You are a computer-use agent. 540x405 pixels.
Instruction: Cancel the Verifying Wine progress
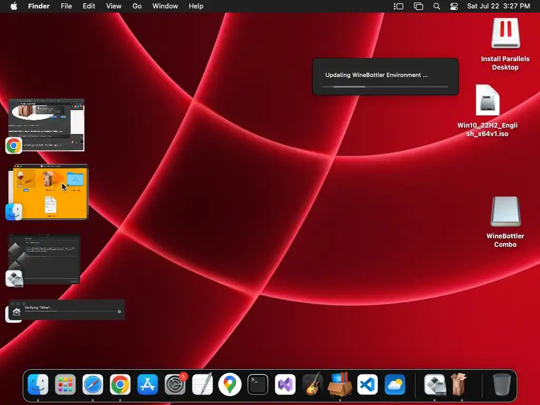[119, 312]
